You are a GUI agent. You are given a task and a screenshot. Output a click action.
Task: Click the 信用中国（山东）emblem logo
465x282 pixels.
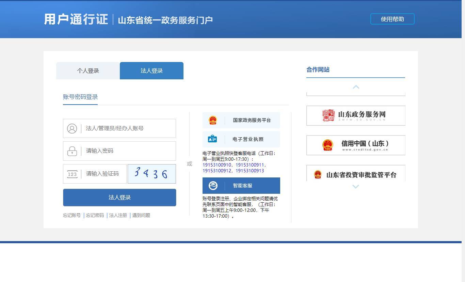[x=327, y=145]
